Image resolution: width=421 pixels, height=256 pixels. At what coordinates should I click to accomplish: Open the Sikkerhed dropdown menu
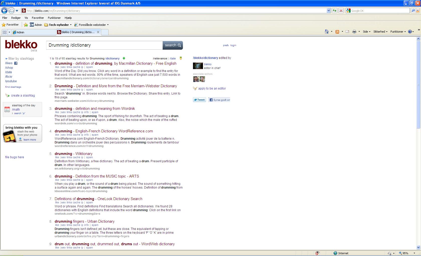point(380,32)
